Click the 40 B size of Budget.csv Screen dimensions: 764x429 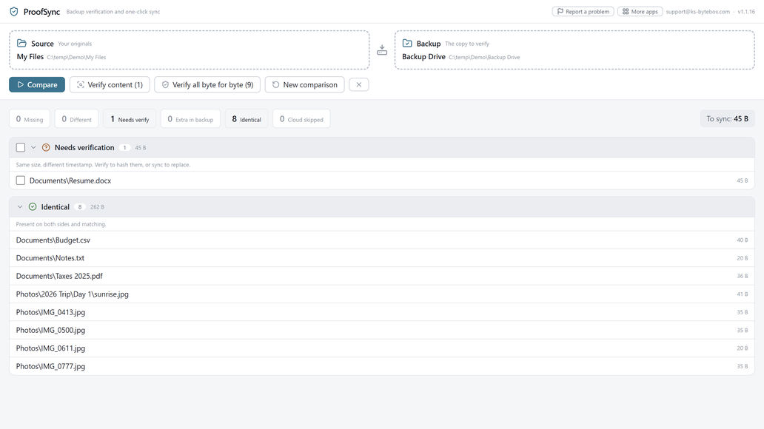(742, 240)
